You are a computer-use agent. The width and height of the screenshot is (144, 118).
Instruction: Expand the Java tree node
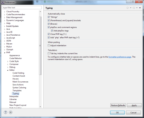coord(5,29)
